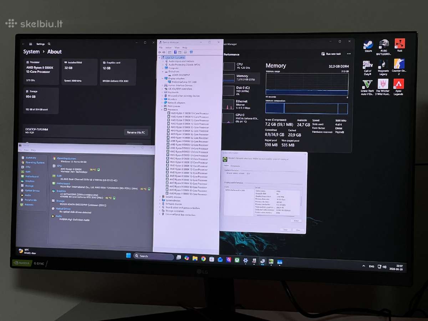The width and height of the screenshot is (428, 321).
Task: Click the System breadcrumb link in Settings
Action: point(31,52)
